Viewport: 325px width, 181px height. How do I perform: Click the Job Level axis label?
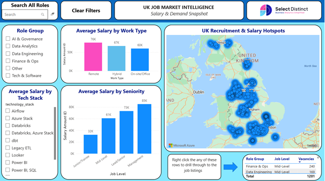(118, 174)
